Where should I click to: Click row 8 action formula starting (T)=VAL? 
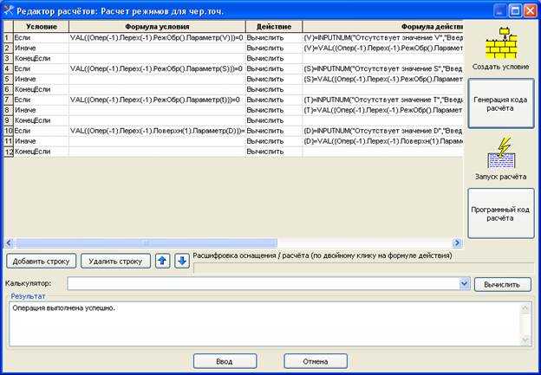point(382,110)
